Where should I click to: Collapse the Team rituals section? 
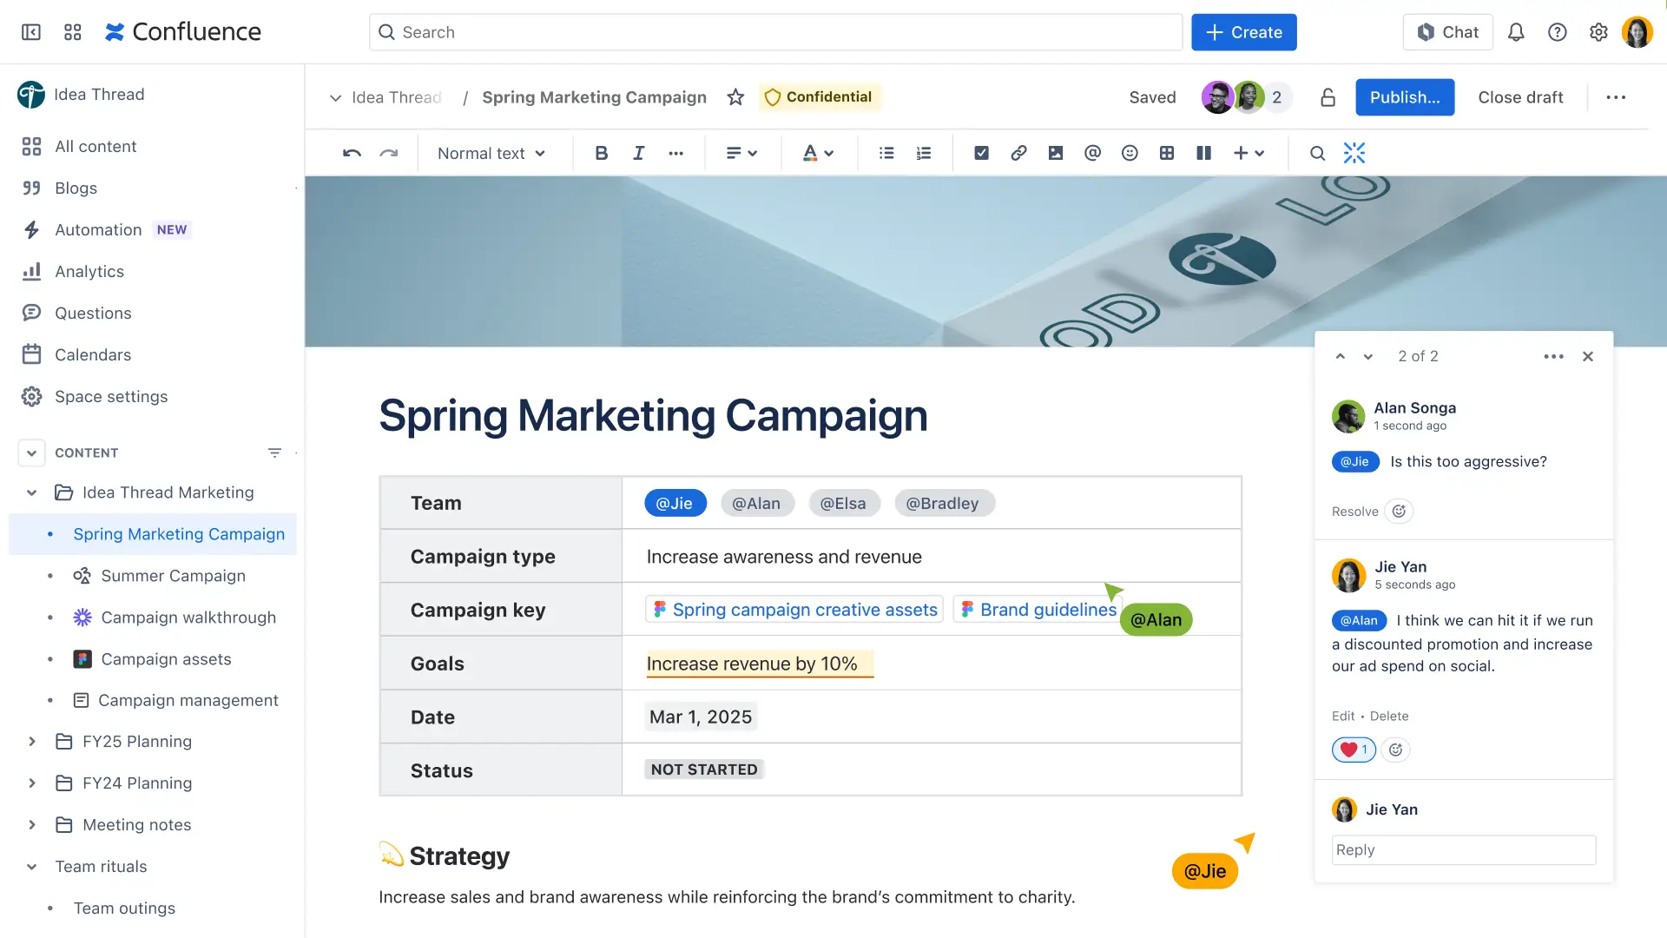(x=31, y=867)
